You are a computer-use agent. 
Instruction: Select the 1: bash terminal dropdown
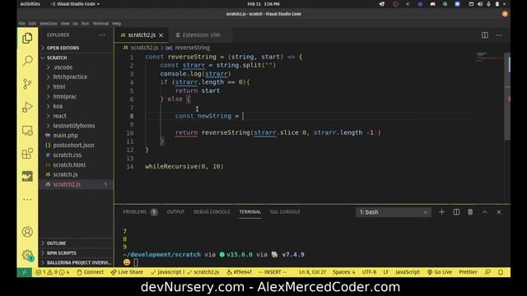[394, 212]
